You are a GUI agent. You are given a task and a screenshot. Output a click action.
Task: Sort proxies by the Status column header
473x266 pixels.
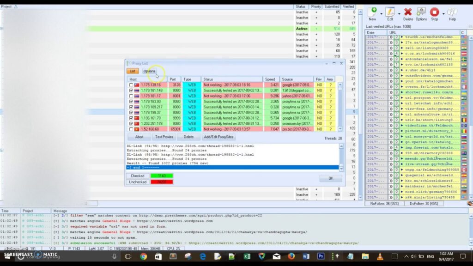[232, 79]
